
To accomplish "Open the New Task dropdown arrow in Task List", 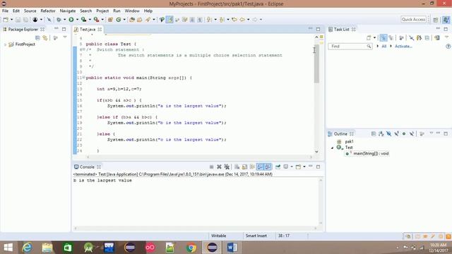I will tap(374, 37).
